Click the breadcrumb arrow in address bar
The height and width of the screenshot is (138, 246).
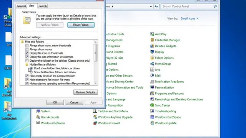[113, 7]
